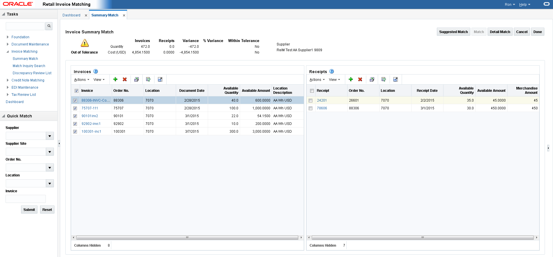Image resolution: width=553 pixels, height=257 pixels.
Task: Open invoice link 92902-invc1
Action: click(91, 124)
